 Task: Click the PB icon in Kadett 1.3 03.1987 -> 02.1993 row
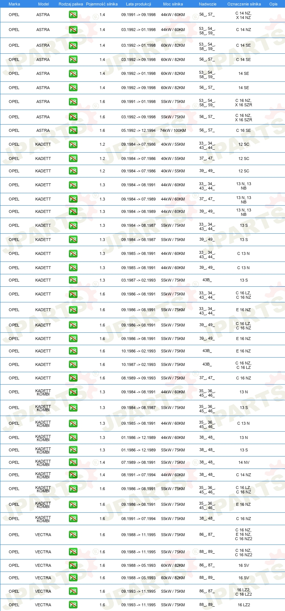pyautogui.click(x=73, y=280)
